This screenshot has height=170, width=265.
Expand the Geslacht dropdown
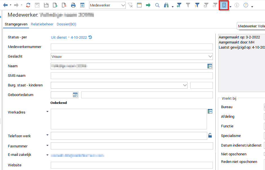tap(210, 56)
